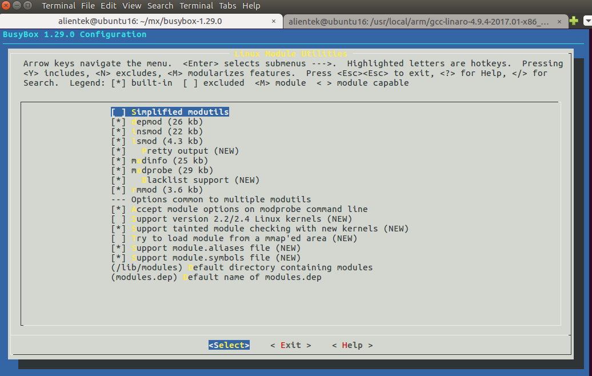Toggle Support module.symbols file option
The image size is (592, 376).
pyautogui.click(x=206, y=258)
